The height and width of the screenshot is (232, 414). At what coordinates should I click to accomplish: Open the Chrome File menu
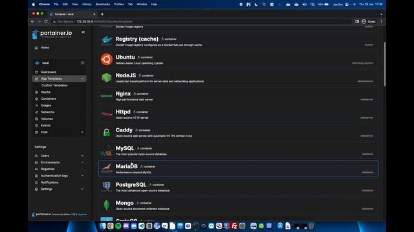click(56, 5)
